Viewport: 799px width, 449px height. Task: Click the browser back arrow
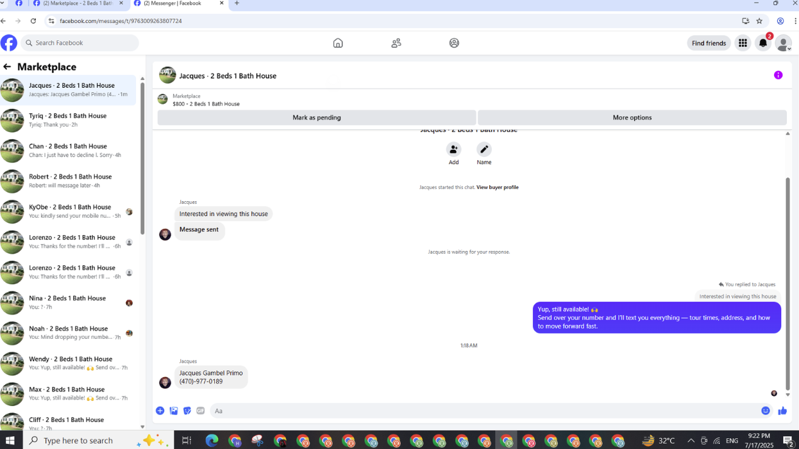(3, 21)
